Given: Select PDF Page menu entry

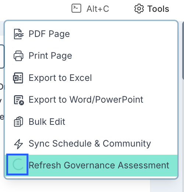Looking at the screenshot, I should 91,34.
